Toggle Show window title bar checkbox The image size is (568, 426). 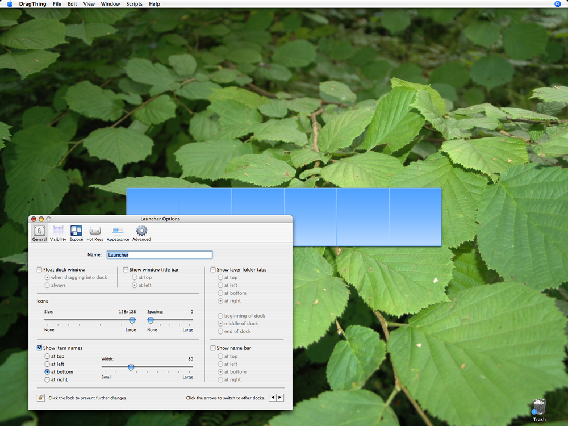[126, 270]
